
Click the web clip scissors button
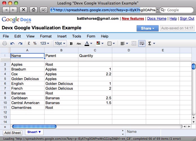44,10
